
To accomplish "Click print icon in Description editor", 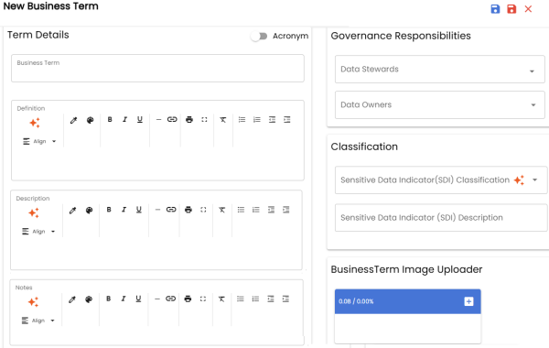I will [x=188, y=210].
